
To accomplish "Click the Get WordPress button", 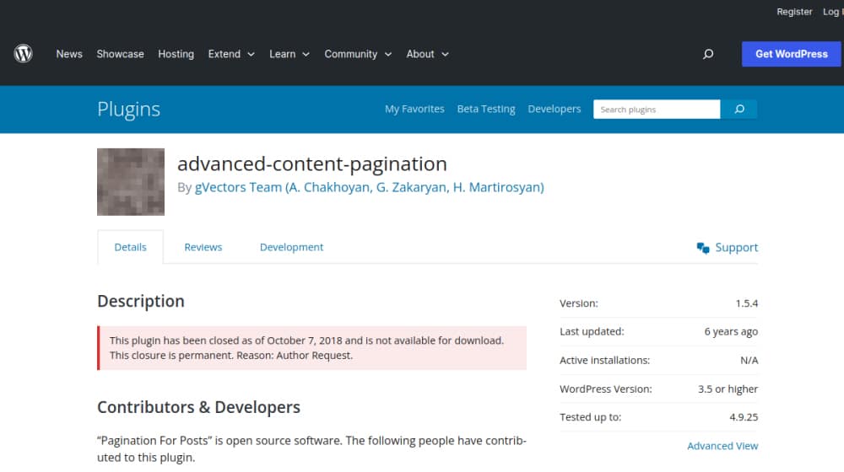I will click(792, 54).
